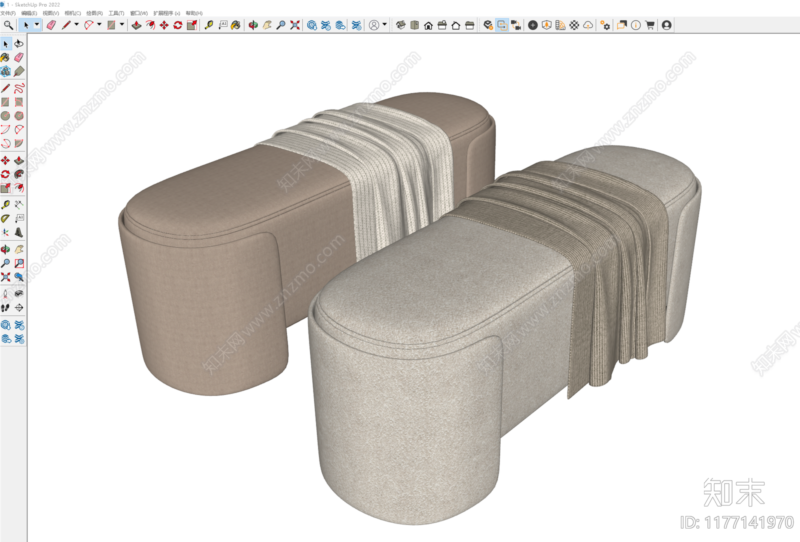Click the camera sync icon
This screenshot has width=800, height=542.
[516, 25]
